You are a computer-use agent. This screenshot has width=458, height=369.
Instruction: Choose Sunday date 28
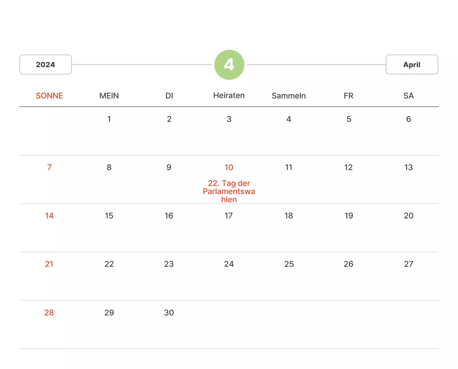[49, 313]
